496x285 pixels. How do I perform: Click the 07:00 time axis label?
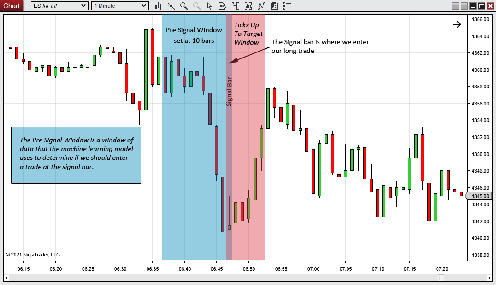tap(313, 269)
